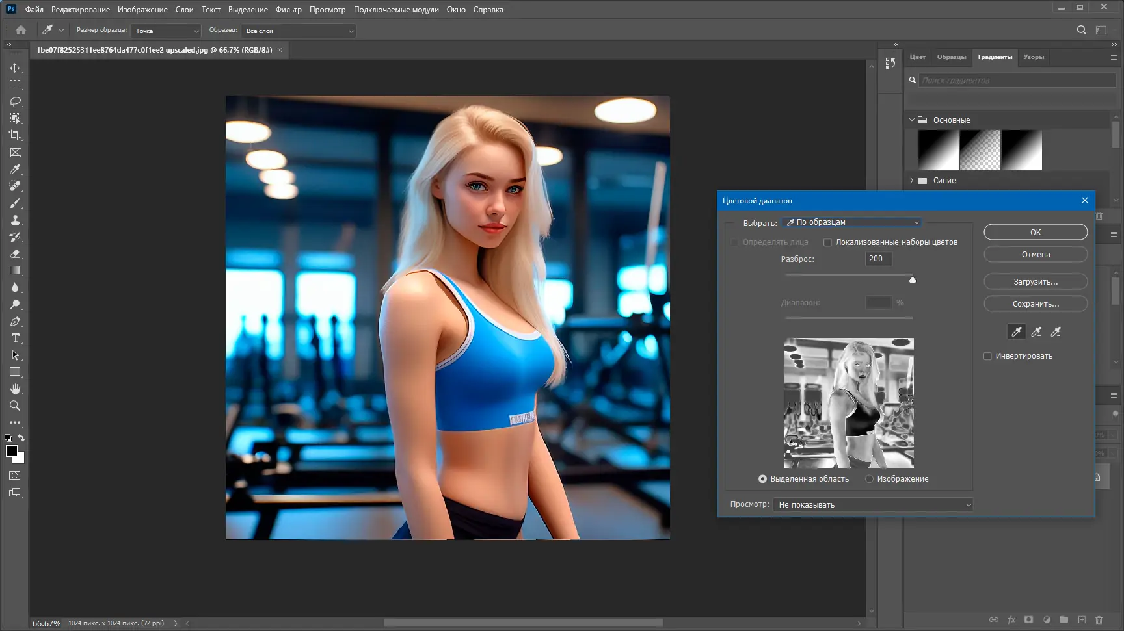Select the Изображение radio button
The image size is (1124, 631).
coord(869,479)
